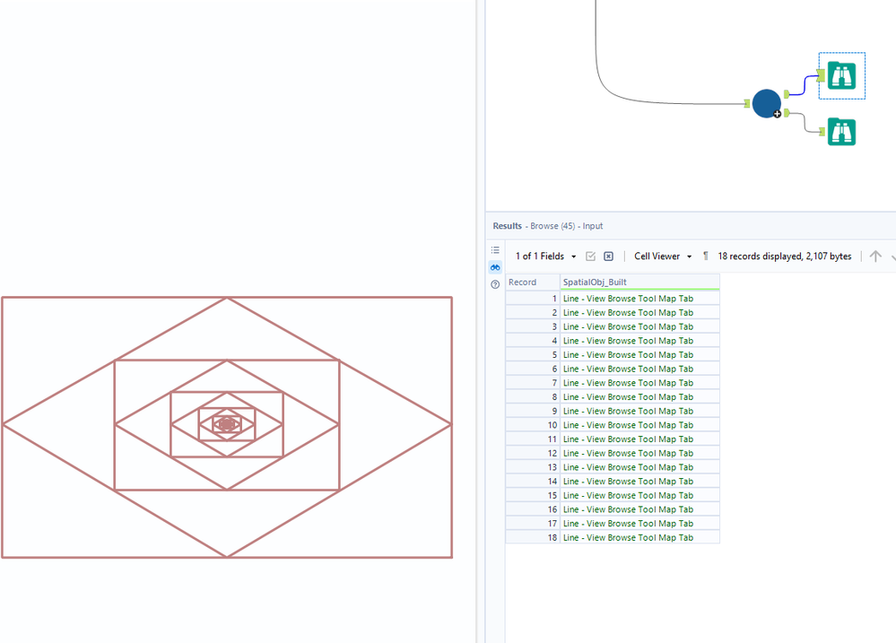The width and height of the screenshot is (896, 643).
Task: Click record 7 Line spatial object cell
Action: pyautogui.click(x=639, y=383)
